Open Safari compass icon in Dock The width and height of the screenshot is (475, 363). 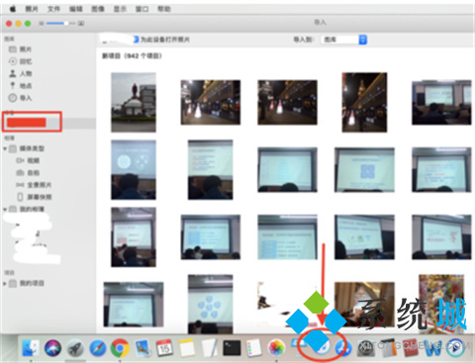click(98, 348)
